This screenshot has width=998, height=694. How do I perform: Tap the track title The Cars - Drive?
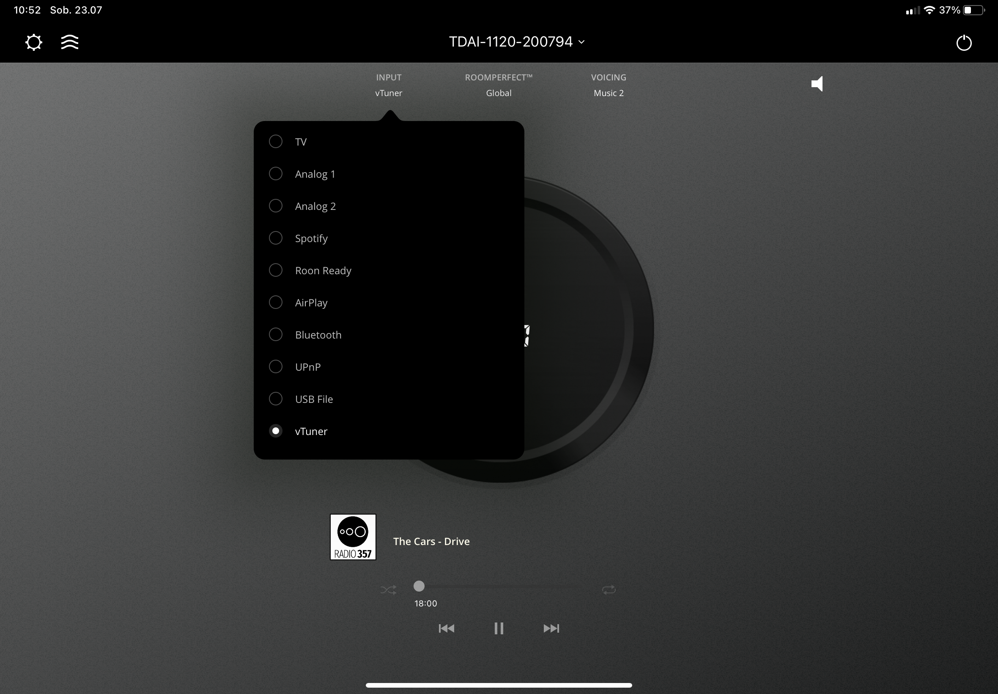(x=431, y=541)
